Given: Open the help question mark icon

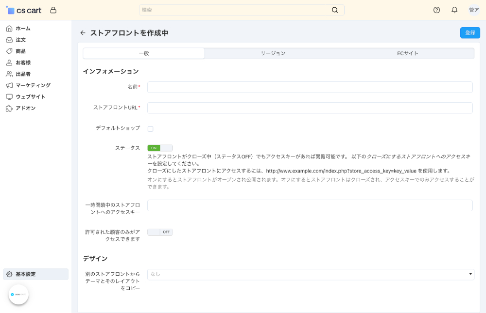Looking at the screenshot, I should pos(436,10).
